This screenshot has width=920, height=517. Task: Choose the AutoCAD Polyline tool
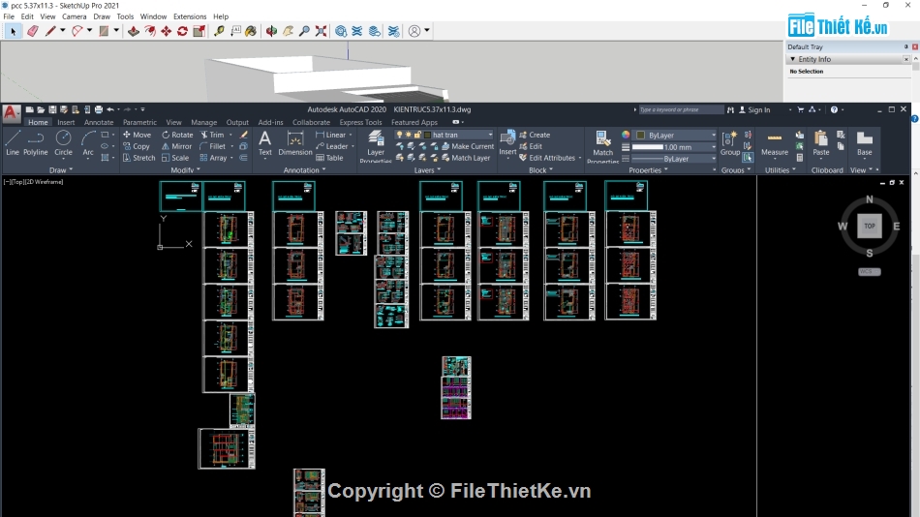(x=35, y=144)
